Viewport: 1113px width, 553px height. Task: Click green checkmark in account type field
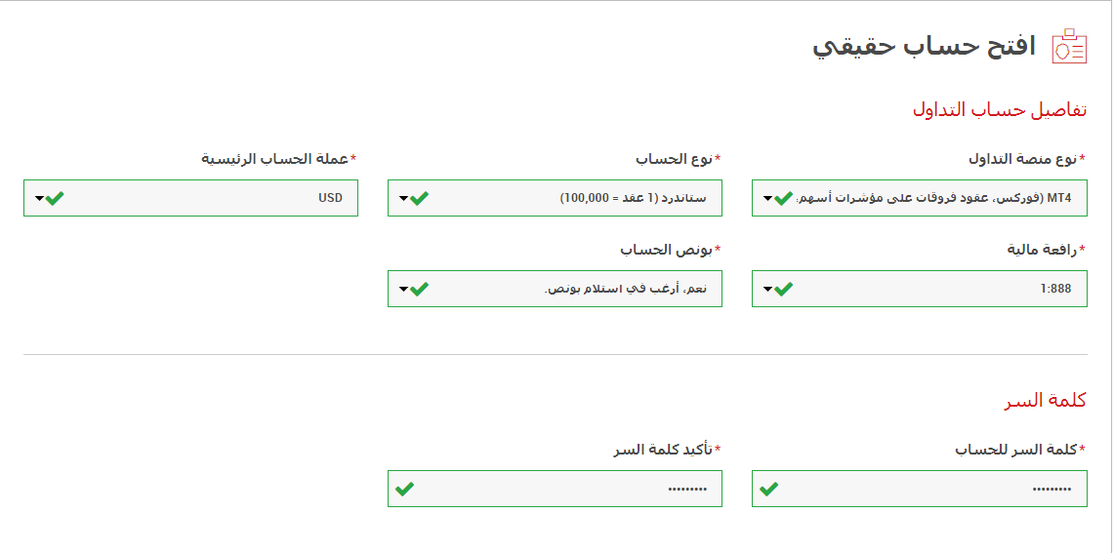click(419, 198)
